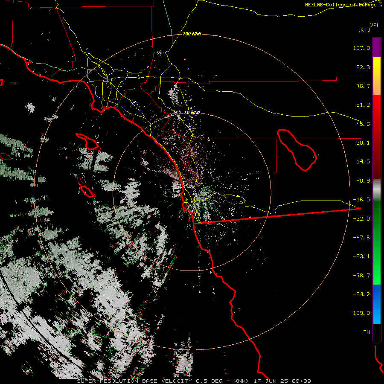Viewport: 384px width, 384px height.
Task: Click the -63.1 velocity scale value
Action: 361,256
